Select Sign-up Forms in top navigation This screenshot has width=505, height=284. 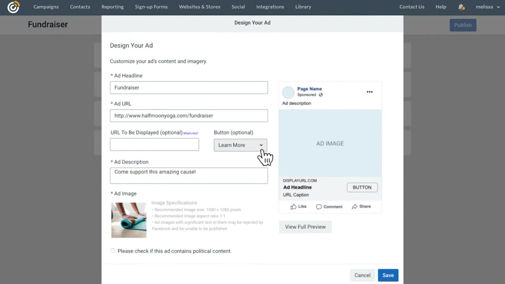click(151, 7)
